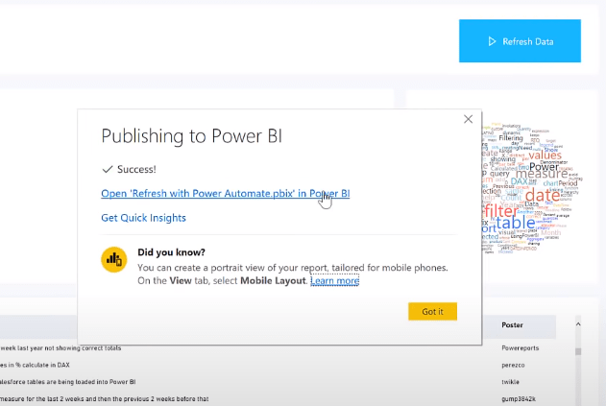Open 'Refresh with Power Automate.pbix' in Power BI
Screen dimensions: 606x406
click(x=225, y=194)
